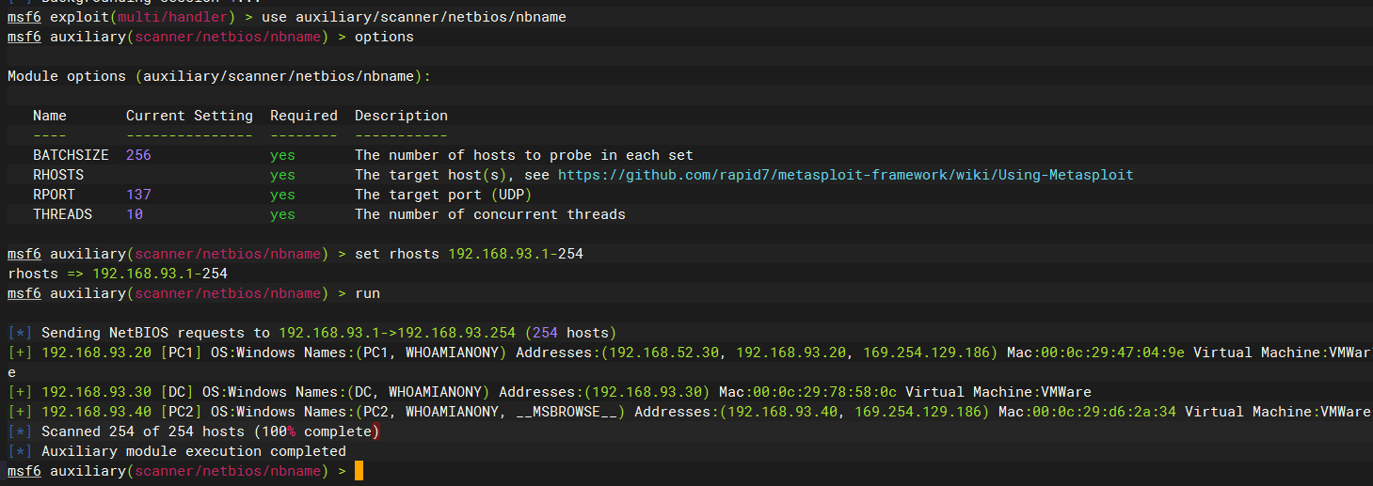Select the RPORT value 137
The height and width of the screenshot is (486, 1373).
(x=138, y=195)
